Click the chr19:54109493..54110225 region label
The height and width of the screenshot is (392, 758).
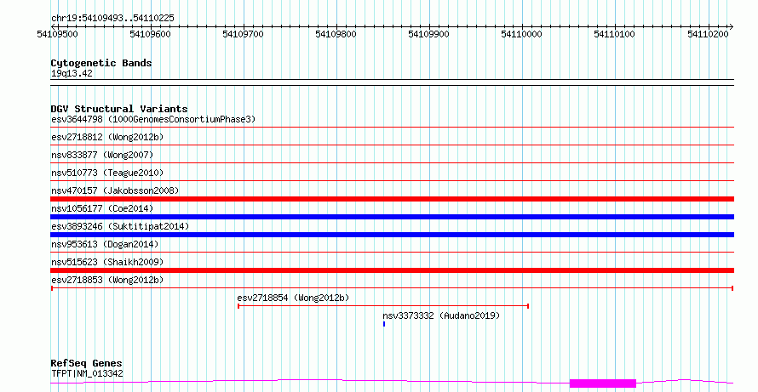point(112,19)
